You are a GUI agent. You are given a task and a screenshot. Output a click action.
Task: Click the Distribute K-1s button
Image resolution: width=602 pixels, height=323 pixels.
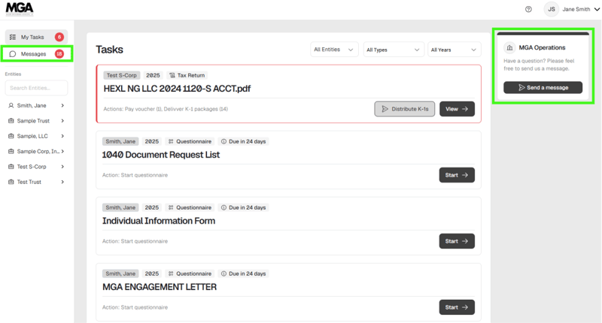tap(404, 109)
